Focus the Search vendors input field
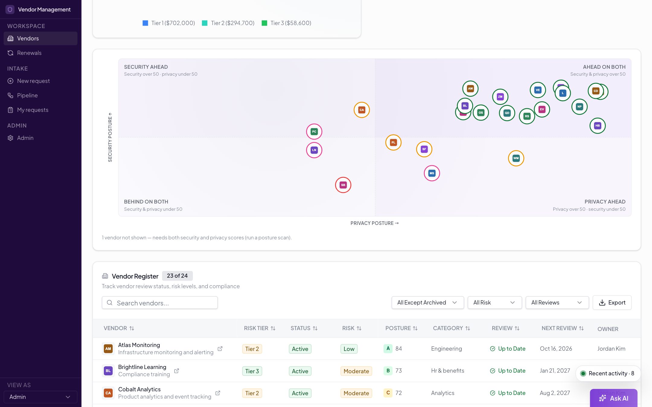Screen dimensions: 652x407 point(160,303)
